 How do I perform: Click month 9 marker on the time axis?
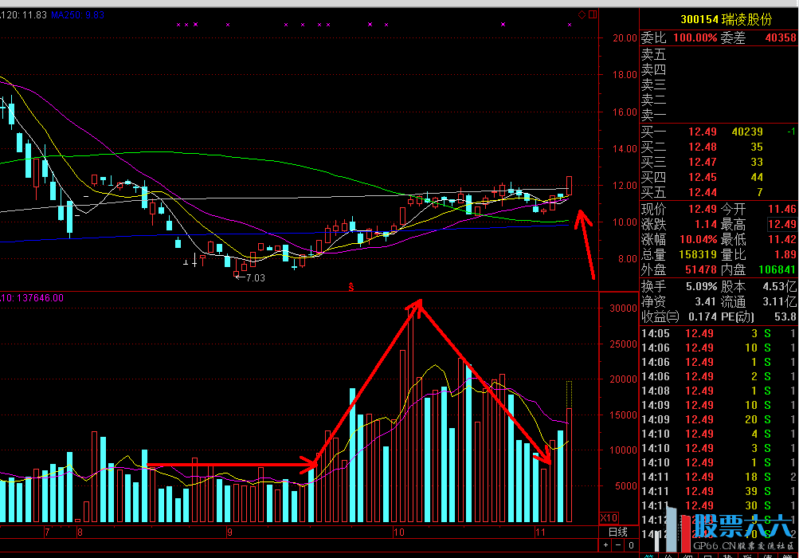coord(229,532)
